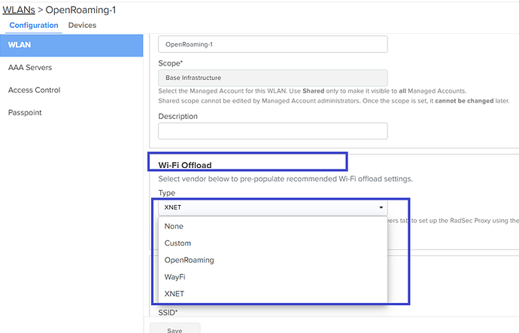Focus the Description text box
The width and height of the screenshot is (519, 333).
(x=272, y=131)
